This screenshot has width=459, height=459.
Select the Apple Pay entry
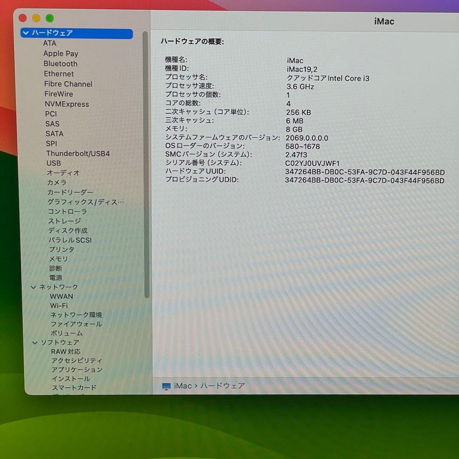click(61, 53)
